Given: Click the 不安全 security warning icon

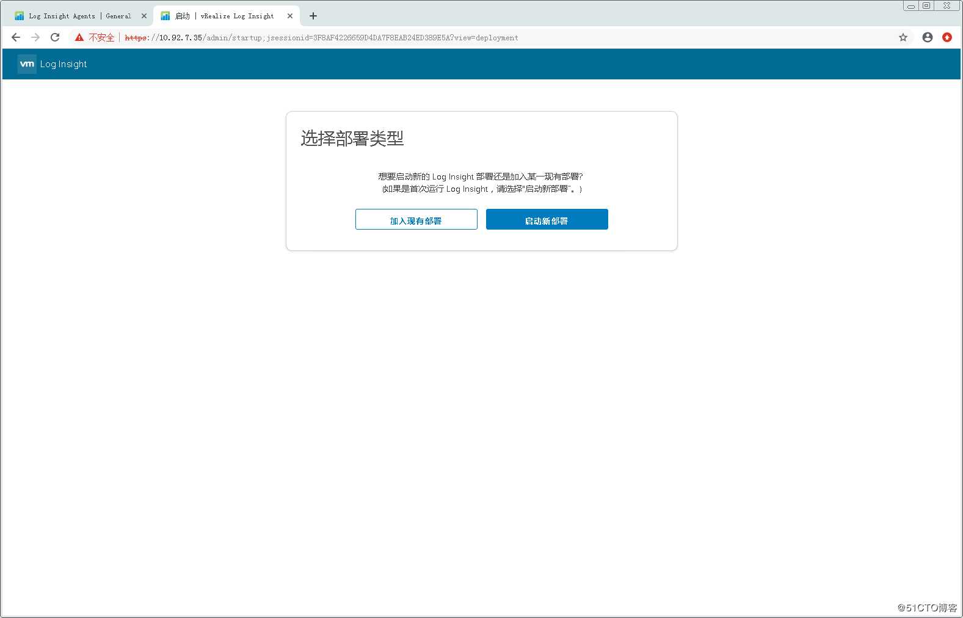Looking at the screenshot, I should [79, 37].
